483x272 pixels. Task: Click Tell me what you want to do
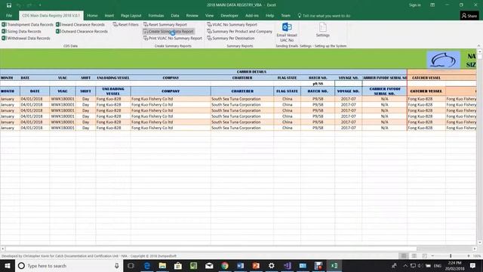(324, 15)
